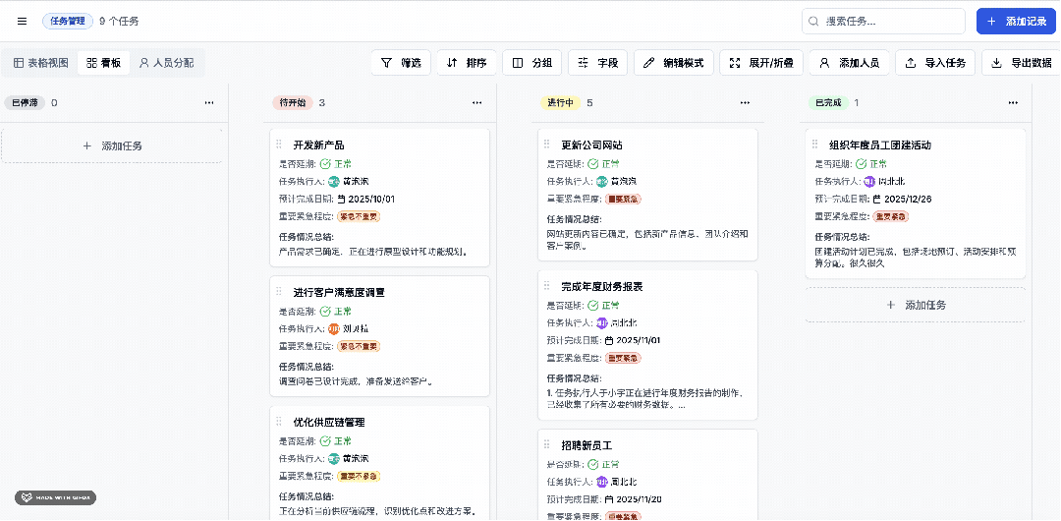Switch to 人员分配 tab

[166, 63]
